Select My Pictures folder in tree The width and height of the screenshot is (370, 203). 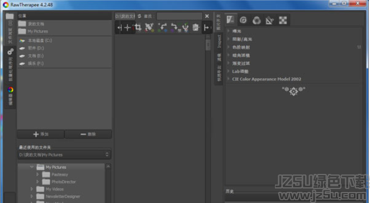(x=56, y=167)
